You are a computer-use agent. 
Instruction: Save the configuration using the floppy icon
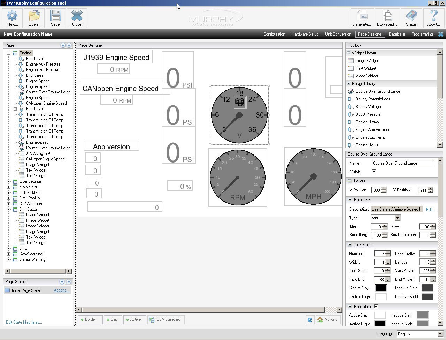55,16
